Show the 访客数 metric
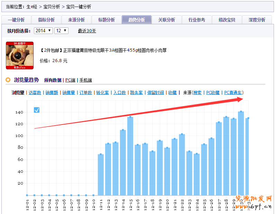Screen dimensions: 275x214 [x=35, y=93]
